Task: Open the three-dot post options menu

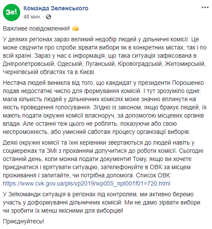Action: 205,7
